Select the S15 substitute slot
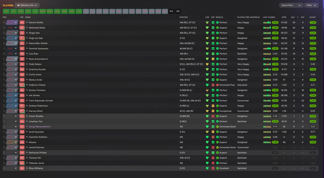324x178 pixels. (178, 11)
